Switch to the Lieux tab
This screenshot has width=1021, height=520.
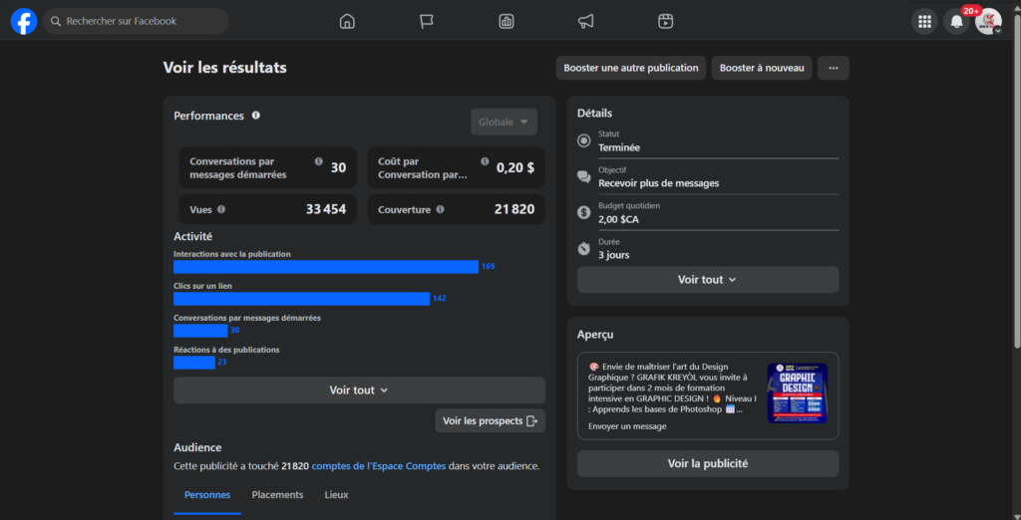(337, 495)
